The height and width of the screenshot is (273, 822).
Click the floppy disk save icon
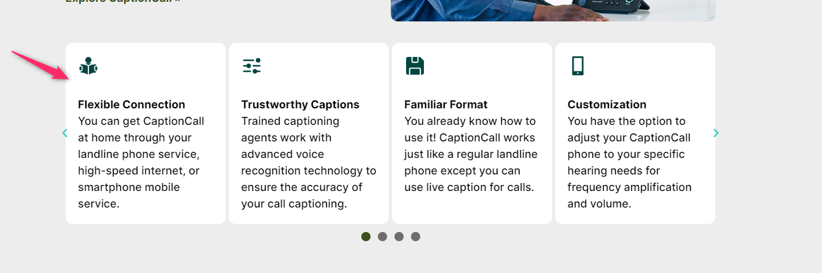415,66
